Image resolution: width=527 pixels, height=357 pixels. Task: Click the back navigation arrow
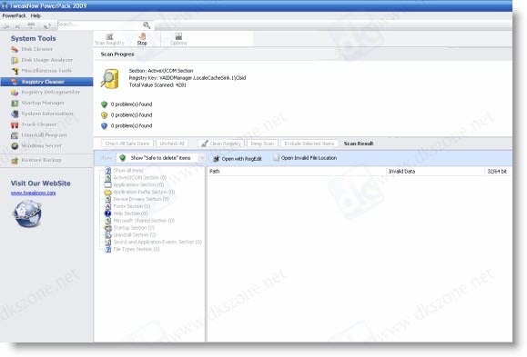(x=6, y=25)
